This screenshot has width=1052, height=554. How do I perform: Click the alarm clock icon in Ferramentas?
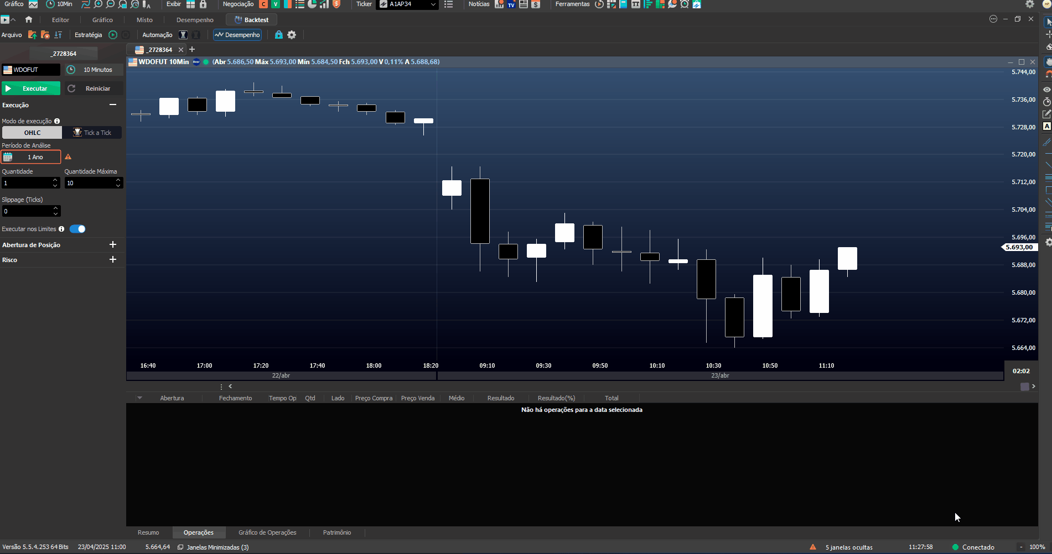point(685,4)
